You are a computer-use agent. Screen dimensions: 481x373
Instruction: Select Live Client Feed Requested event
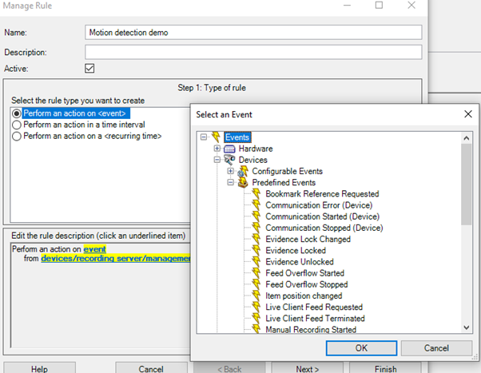coord(313,307)
